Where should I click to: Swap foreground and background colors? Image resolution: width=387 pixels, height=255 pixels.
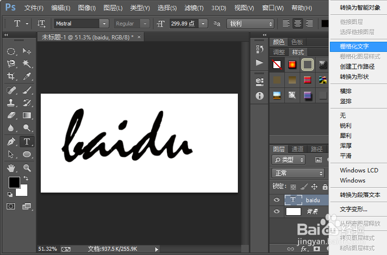click(26, 178)
